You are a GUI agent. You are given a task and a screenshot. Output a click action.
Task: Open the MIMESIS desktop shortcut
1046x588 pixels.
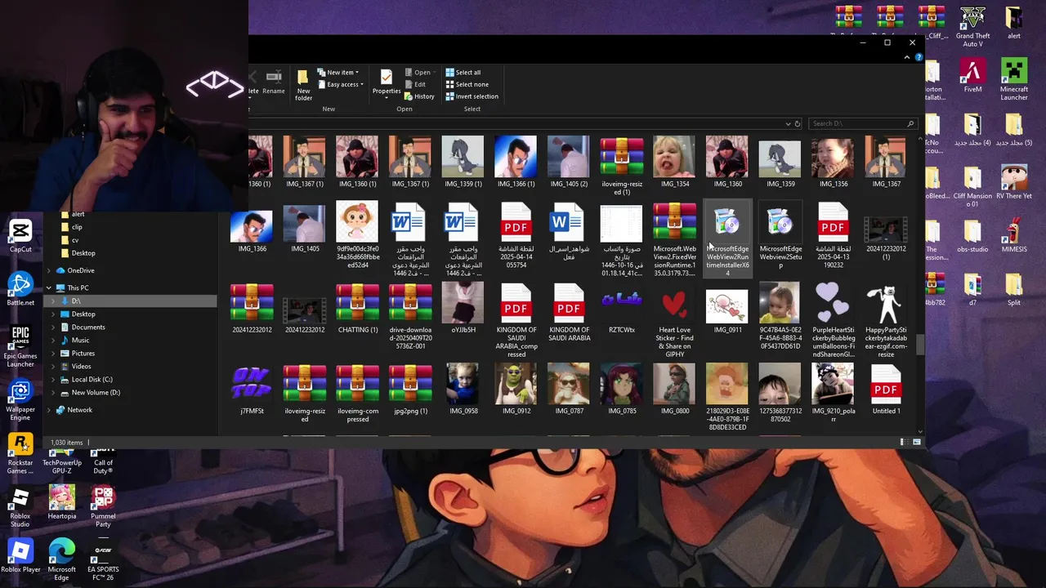1014,236
